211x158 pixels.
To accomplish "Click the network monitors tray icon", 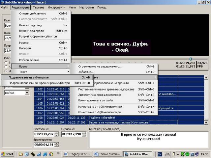I will (196, 154).
